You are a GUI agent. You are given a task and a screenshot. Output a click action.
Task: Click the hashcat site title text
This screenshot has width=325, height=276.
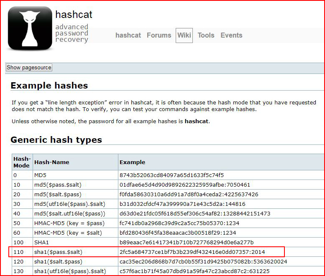74,15
